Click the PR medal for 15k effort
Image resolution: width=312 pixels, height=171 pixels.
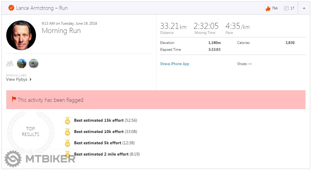pyautogui.click(x=68, y=121)
